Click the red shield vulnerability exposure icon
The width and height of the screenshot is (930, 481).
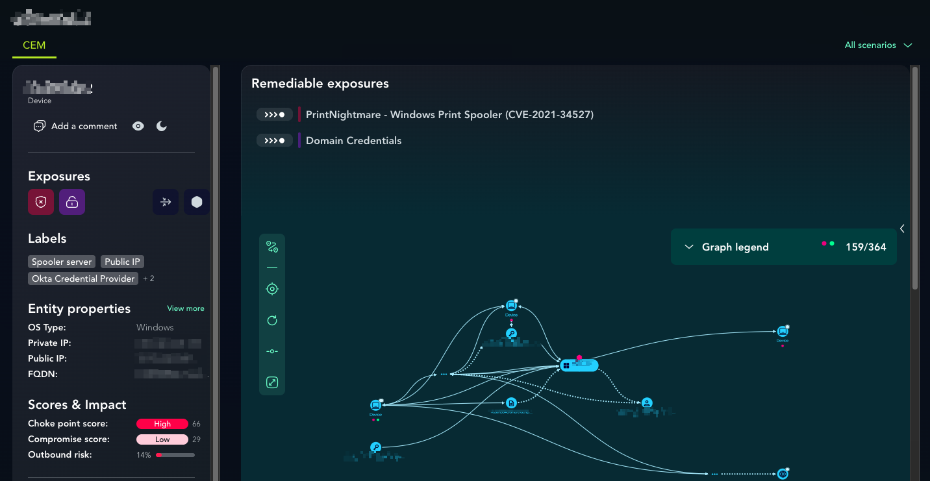(41, 202)
